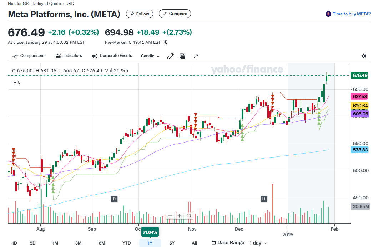Click the table data view icon
The width and height of the screenshot is (373, 247).
click(x=182, y=56)
